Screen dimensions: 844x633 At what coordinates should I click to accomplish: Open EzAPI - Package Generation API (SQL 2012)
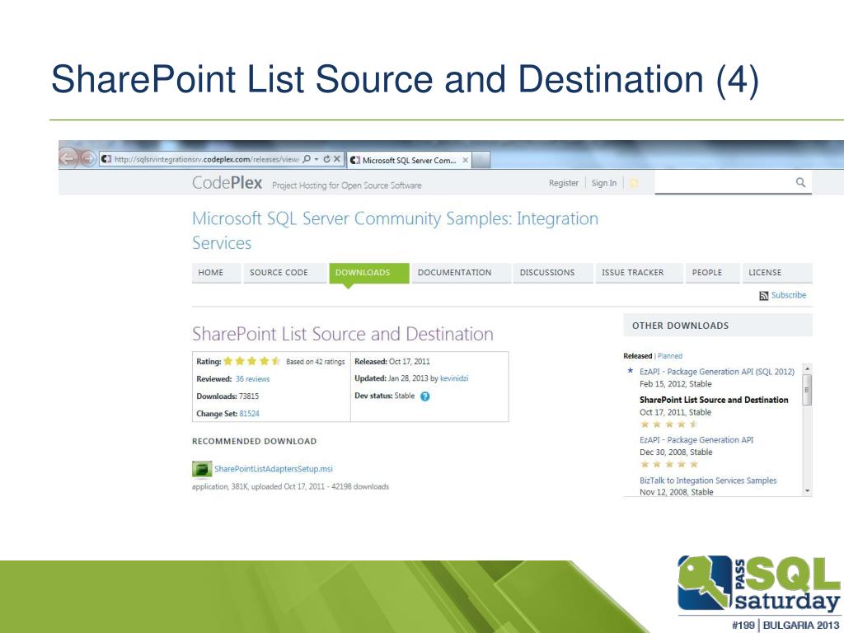[x=717, y=372]
